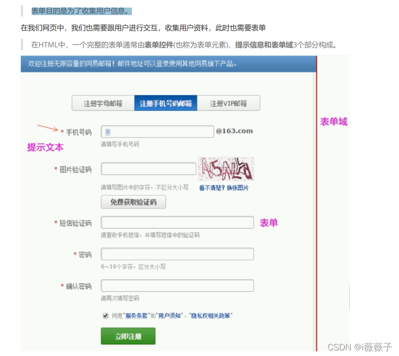This screenshot has width=399, height=356.
Task: Open the 注册VIP邮箱 tab
Action: [x=228, y=103]
